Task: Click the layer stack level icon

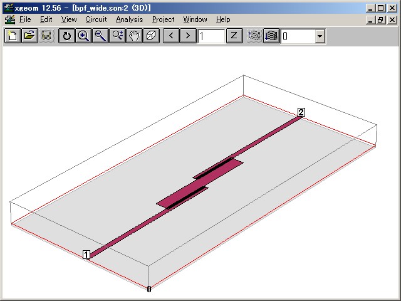Action: pos(271,36)
